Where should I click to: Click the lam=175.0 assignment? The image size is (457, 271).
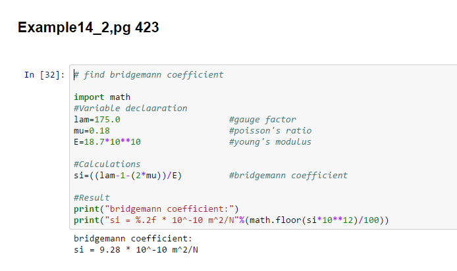(97, 120)
